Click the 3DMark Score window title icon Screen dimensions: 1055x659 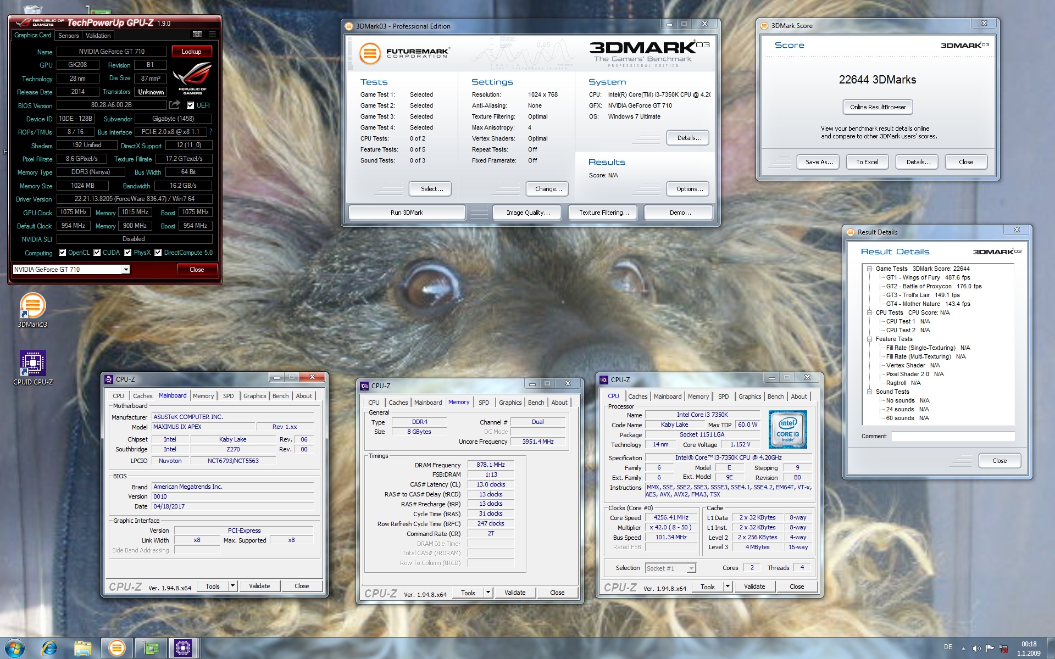click(764, 26)
